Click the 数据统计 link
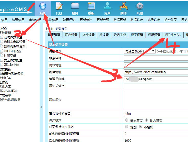The image size is (188, 142). click(x=136, y=20)
